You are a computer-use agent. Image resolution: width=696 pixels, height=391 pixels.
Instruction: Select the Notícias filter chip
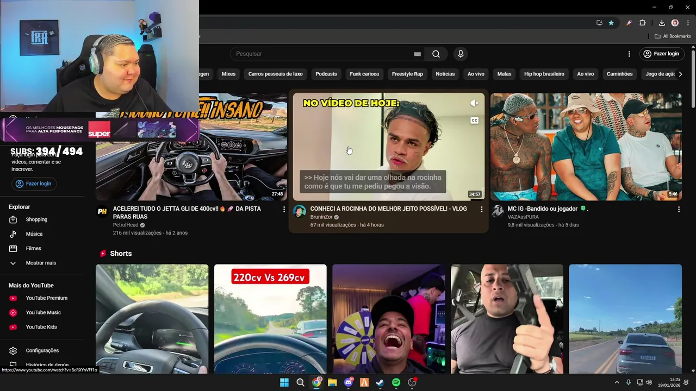tap(445, 74)
